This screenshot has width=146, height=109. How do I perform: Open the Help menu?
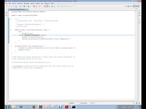point(52,3)
